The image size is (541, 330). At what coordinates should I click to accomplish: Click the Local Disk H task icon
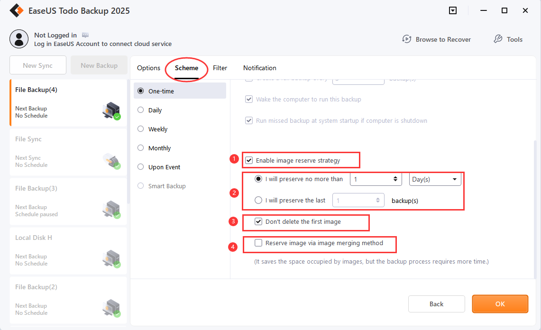(x=111, y=259)
